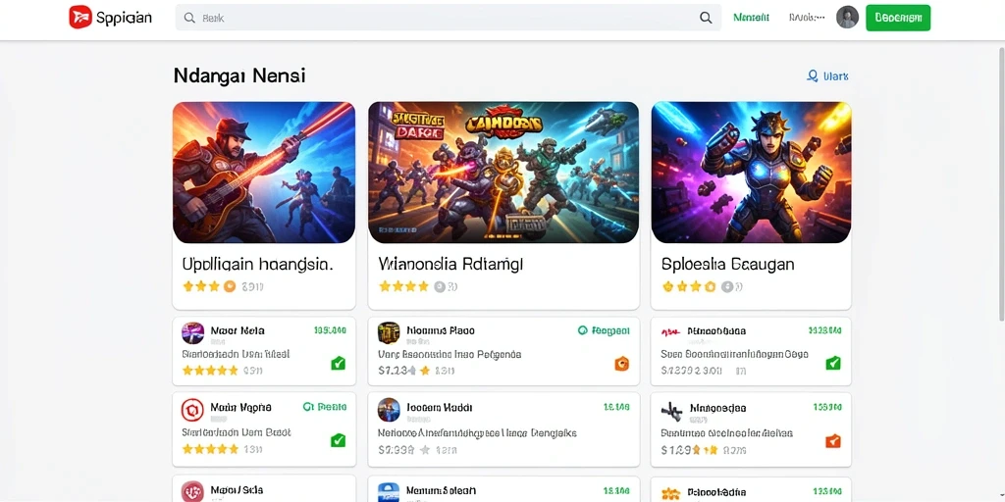
Task: Click the round Iooaem Haddi app icon
Action: pyautogui.click(x=389, y=409)
